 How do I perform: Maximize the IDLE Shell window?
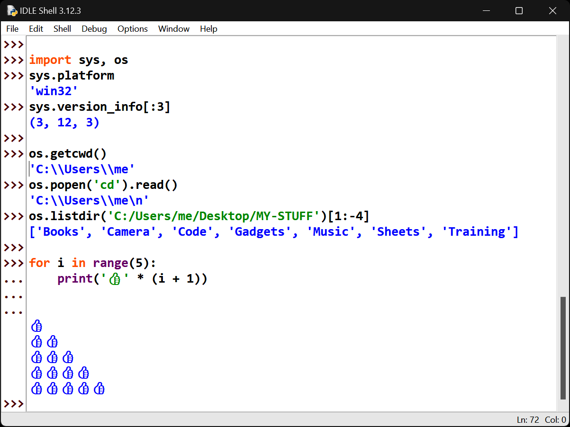519,10
